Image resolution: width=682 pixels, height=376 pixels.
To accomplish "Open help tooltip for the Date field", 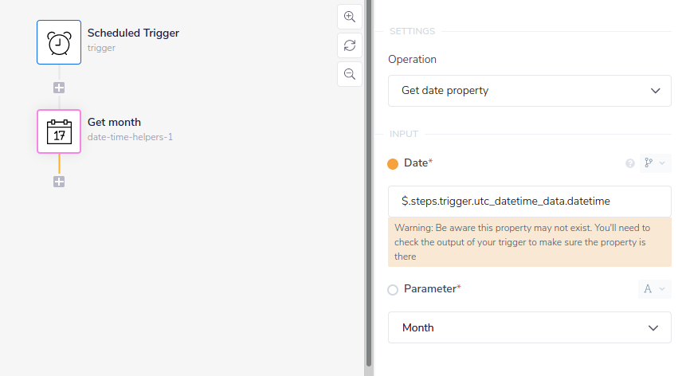I will coord(630,163).
